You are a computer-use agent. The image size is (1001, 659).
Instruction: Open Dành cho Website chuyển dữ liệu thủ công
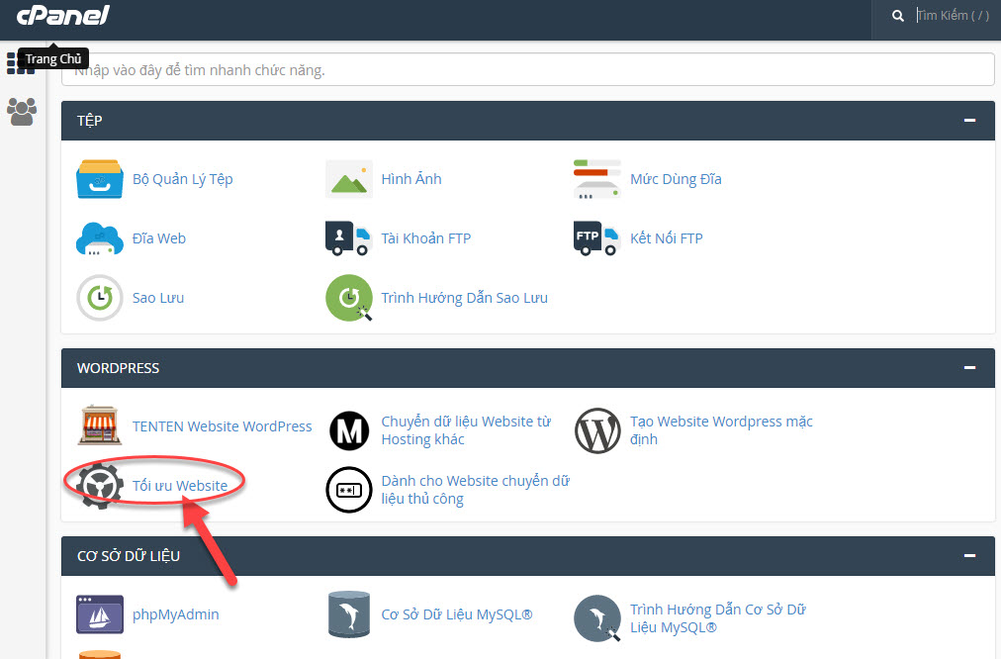475,490
